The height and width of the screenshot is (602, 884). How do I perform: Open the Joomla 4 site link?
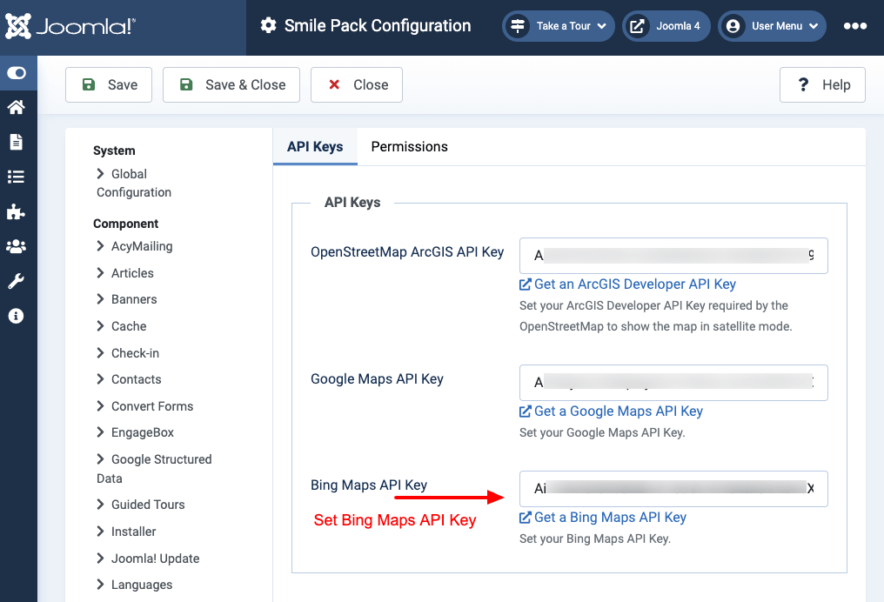pos(666,26)
